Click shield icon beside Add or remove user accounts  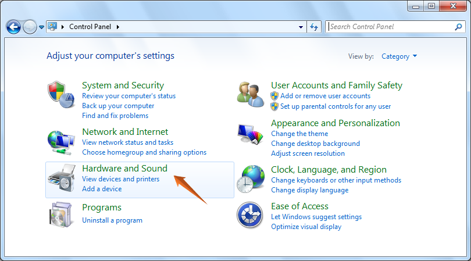(274, 96)
